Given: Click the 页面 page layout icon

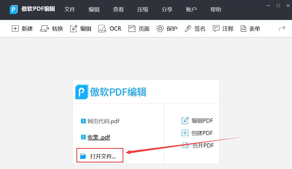Looking at the screenshot, I should [132, 29].
